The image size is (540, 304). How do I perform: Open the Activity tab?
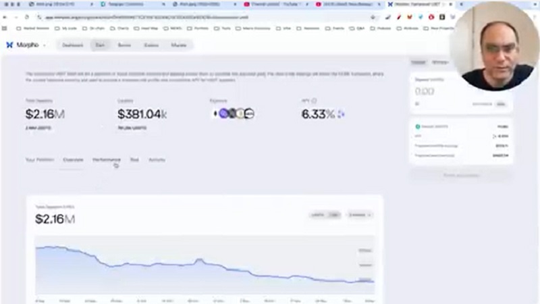click(x=157, y=159)
